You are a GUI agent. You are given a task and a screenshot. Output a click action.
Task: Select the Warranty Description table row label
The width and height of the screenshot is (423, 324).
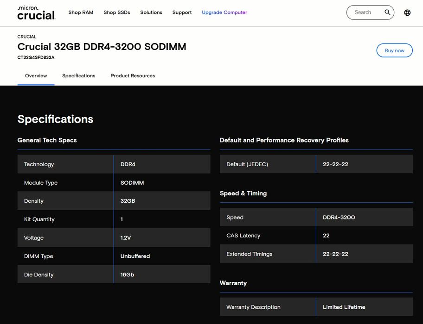coord(253,307)
